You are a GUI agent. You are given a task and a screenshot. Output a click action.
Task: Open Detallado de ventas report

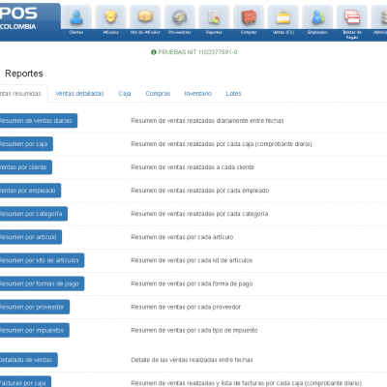(29, 360)
